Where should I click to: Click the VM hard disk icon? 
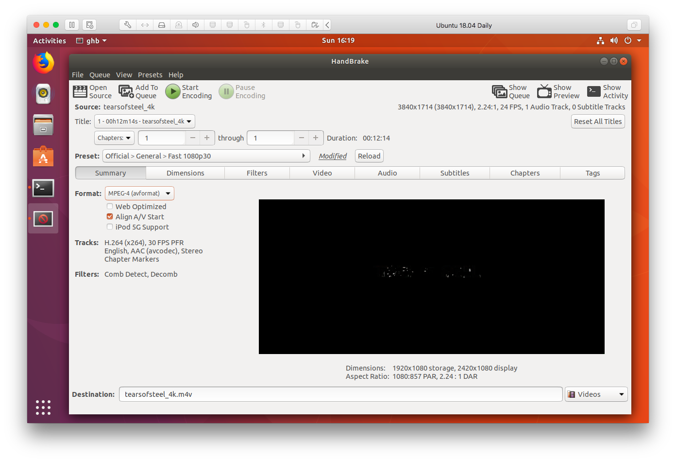162,25
